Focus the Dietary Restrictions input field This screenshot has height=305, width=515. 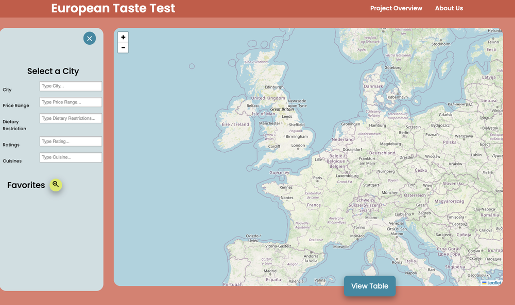[x=71, y=118]
